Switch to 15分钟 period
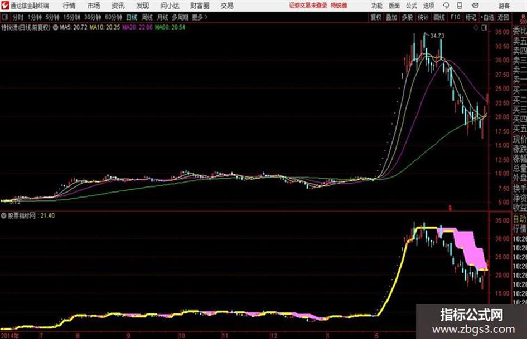 pyautogui.click(x=71, y=17)
